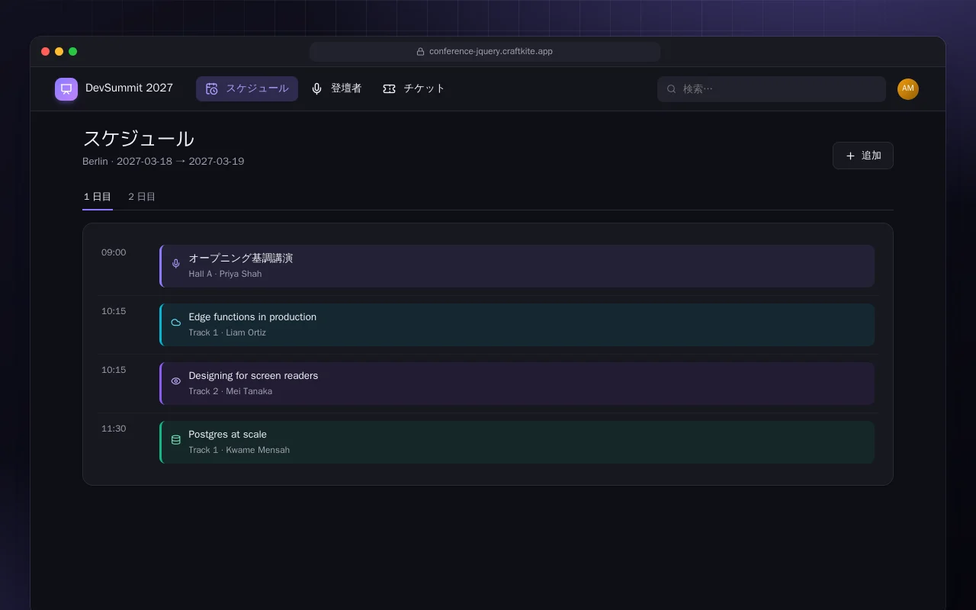Click Track 2 · Mei Tanaka subtitle
Screen dimensions: 976x610
(230, 391)
